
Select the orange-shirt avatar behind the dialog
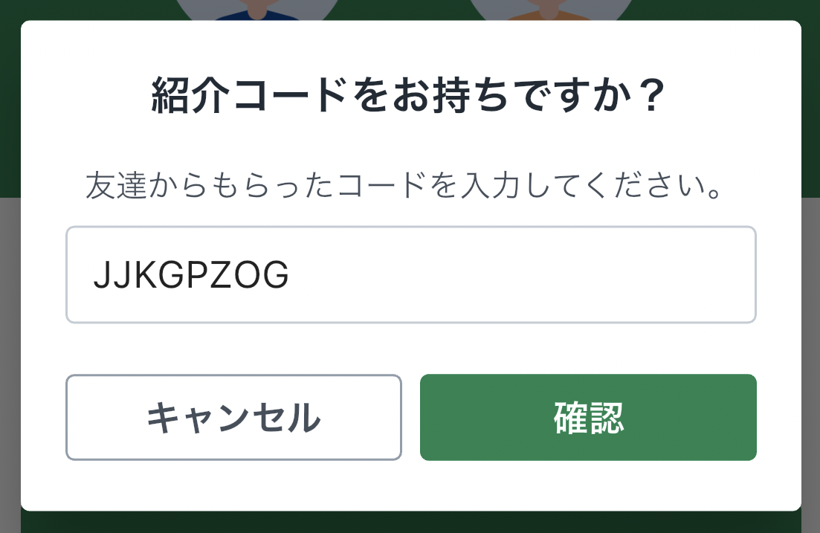pyautogui.click(x=550, y=10)
